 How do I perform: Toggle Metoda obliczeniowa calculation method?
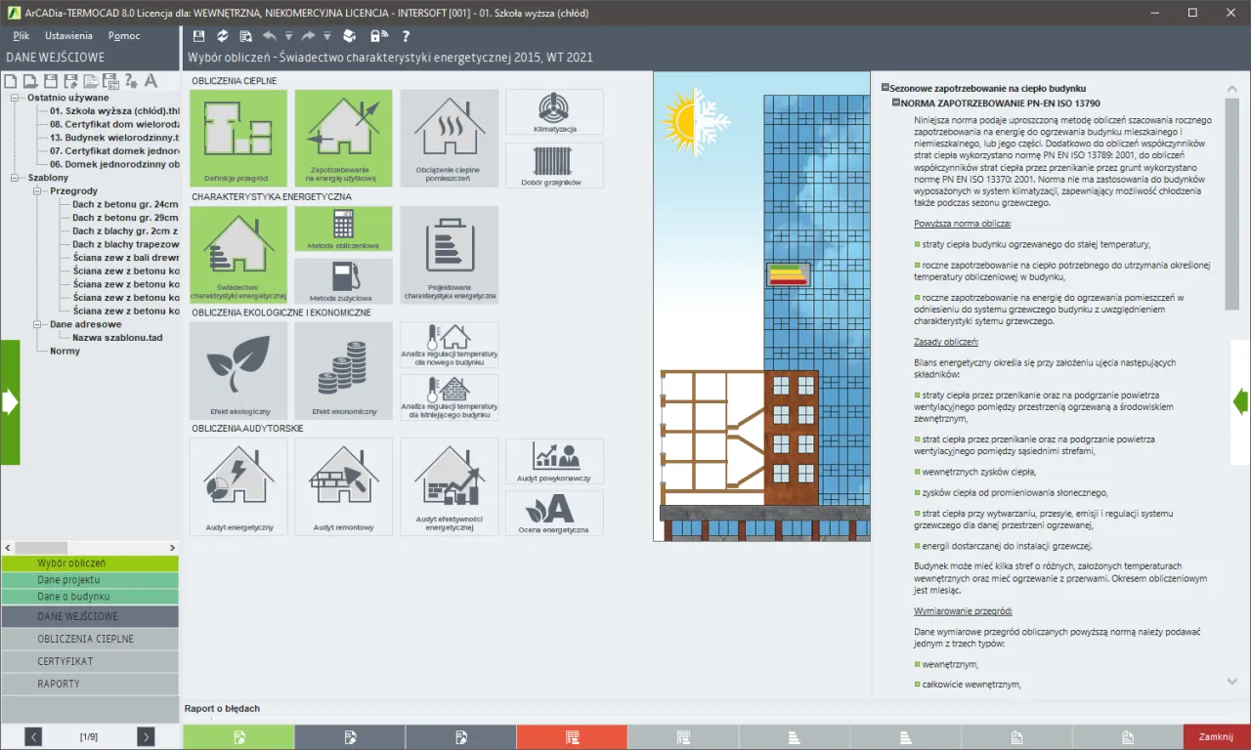[x=343, y=229]
